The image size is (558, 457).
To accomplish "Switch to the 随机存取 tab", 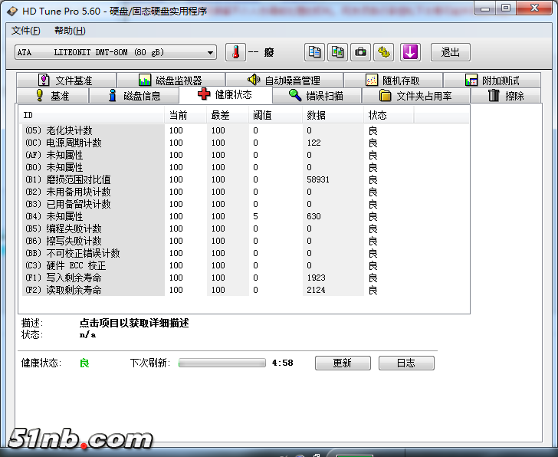I will point(392,81).
